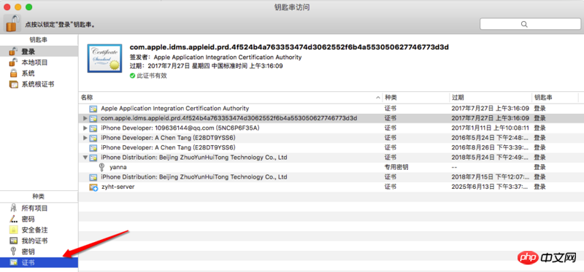Click certificate icon of Apple Application Integration row
Image resolution: width=584 pixels, height=272 pixels.
pyautogui.click(x=93, y=109)
